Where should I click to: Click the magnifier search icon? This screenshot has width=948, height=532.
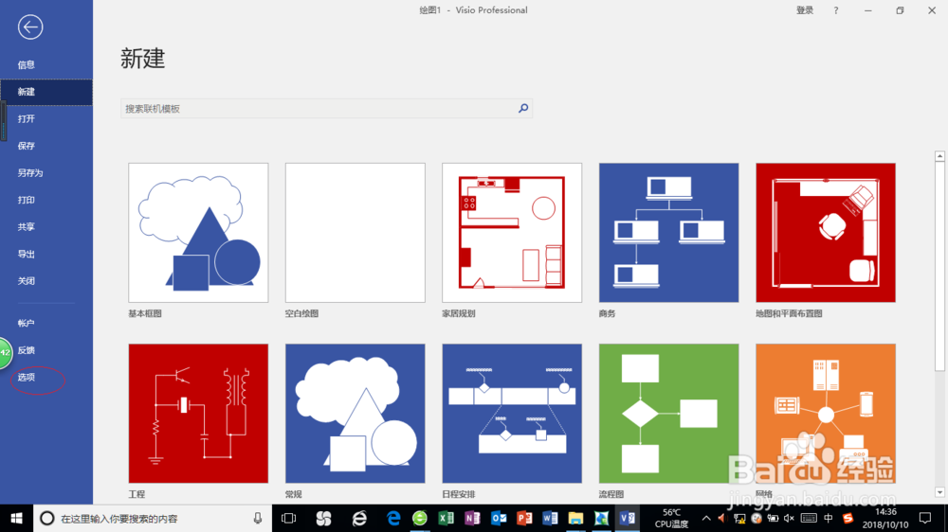point(523,108)
